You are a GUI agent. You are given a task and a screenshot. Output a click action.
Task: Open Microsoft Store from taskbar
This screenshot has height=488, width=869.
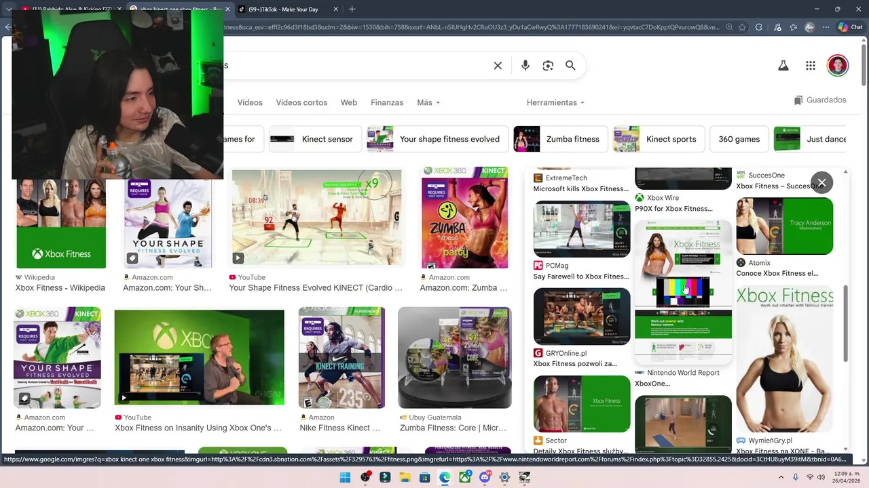coord(425,477)
